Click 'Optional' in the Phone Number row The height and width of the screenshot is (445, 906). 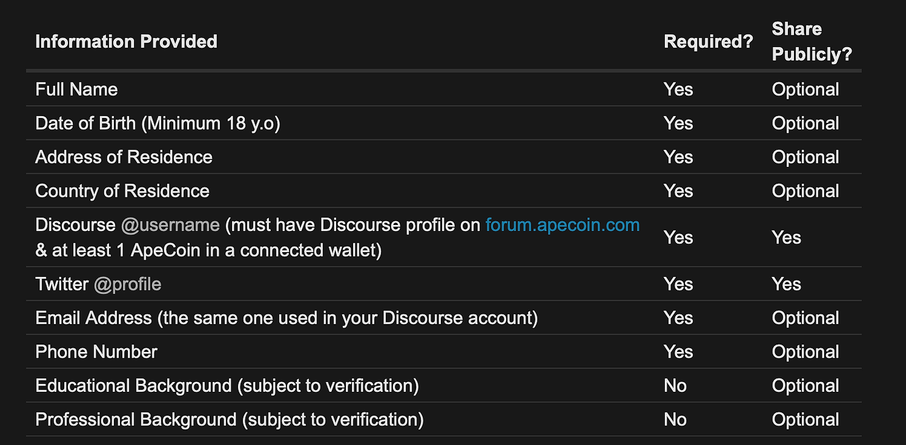click(806, 351)
